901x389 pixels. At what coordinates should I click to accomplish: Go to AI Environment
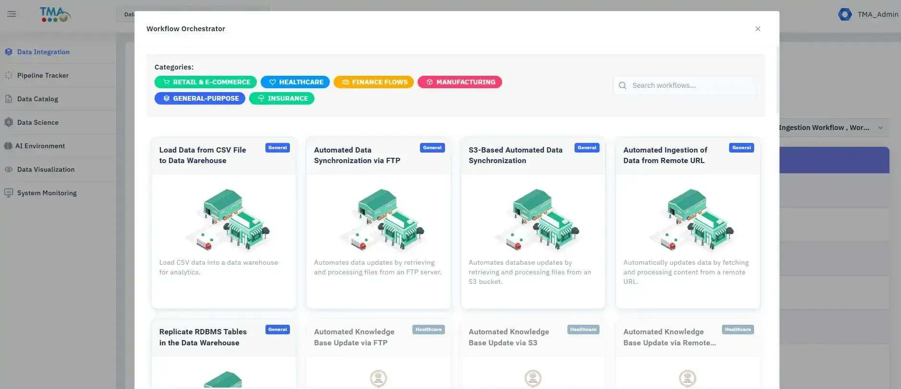[x=40, y=146]
